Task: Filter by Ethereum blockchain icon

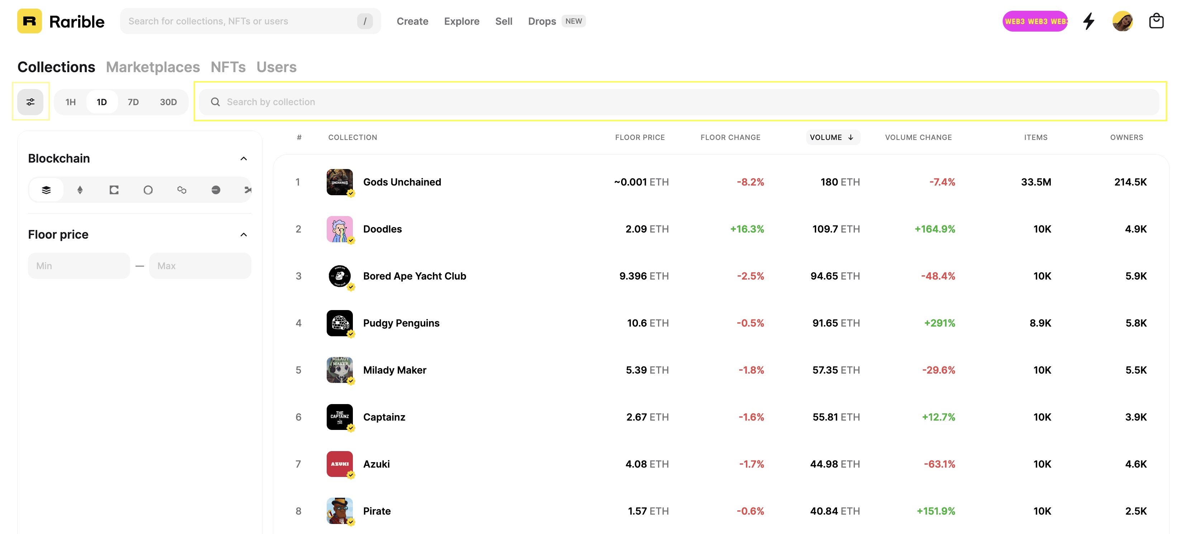Action: pyautogui.click(x=80, y=190)
